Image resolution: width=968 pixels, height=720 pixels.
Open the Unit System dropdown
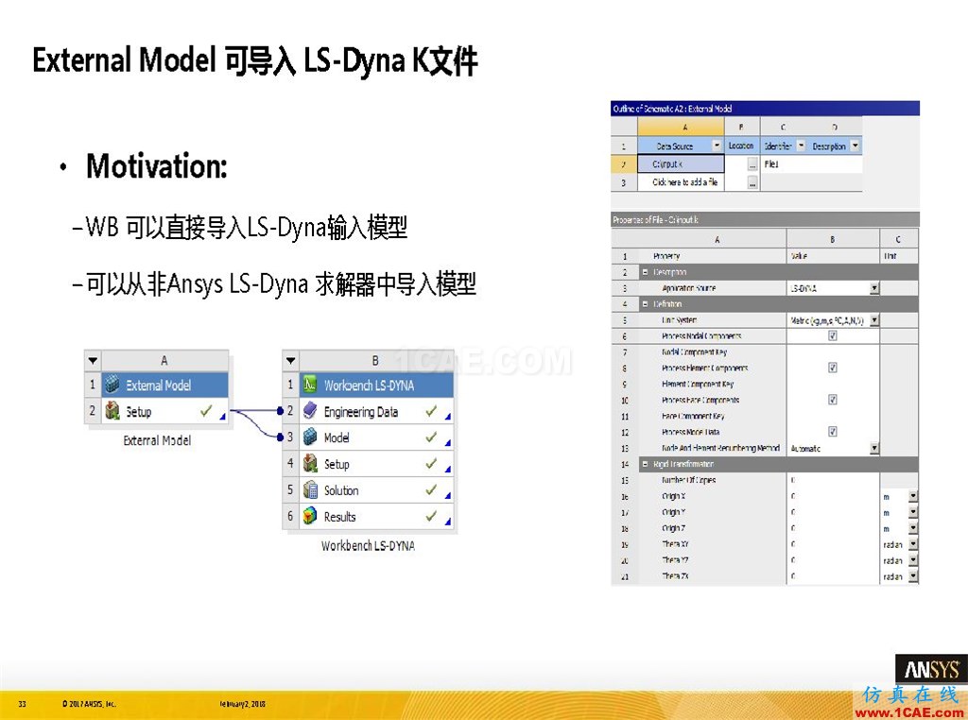[x=874, y=320]
